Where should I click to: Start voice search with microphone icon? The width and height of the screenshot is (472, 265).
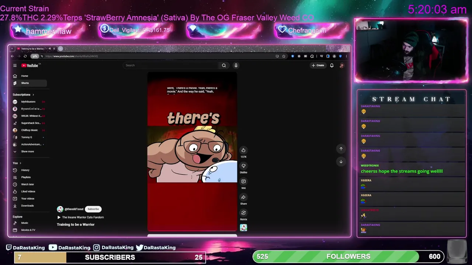point(236,66)
